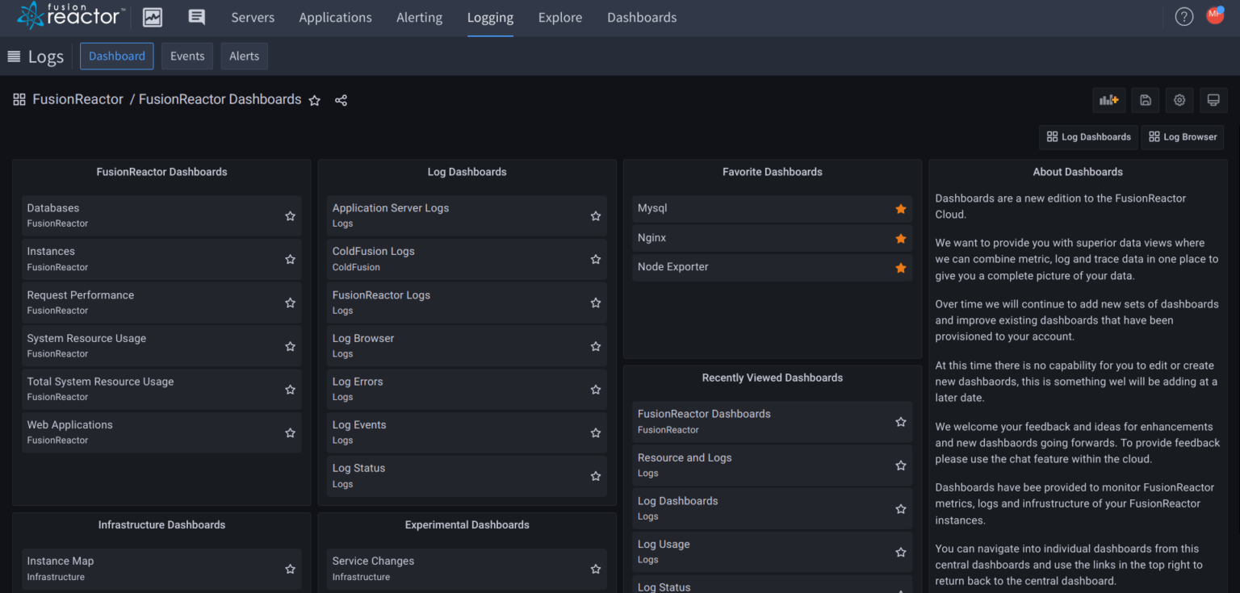Screen dimensions: 1240x593
Task: Open the Logs hamburger menu
Action: [x=12, y=56]
